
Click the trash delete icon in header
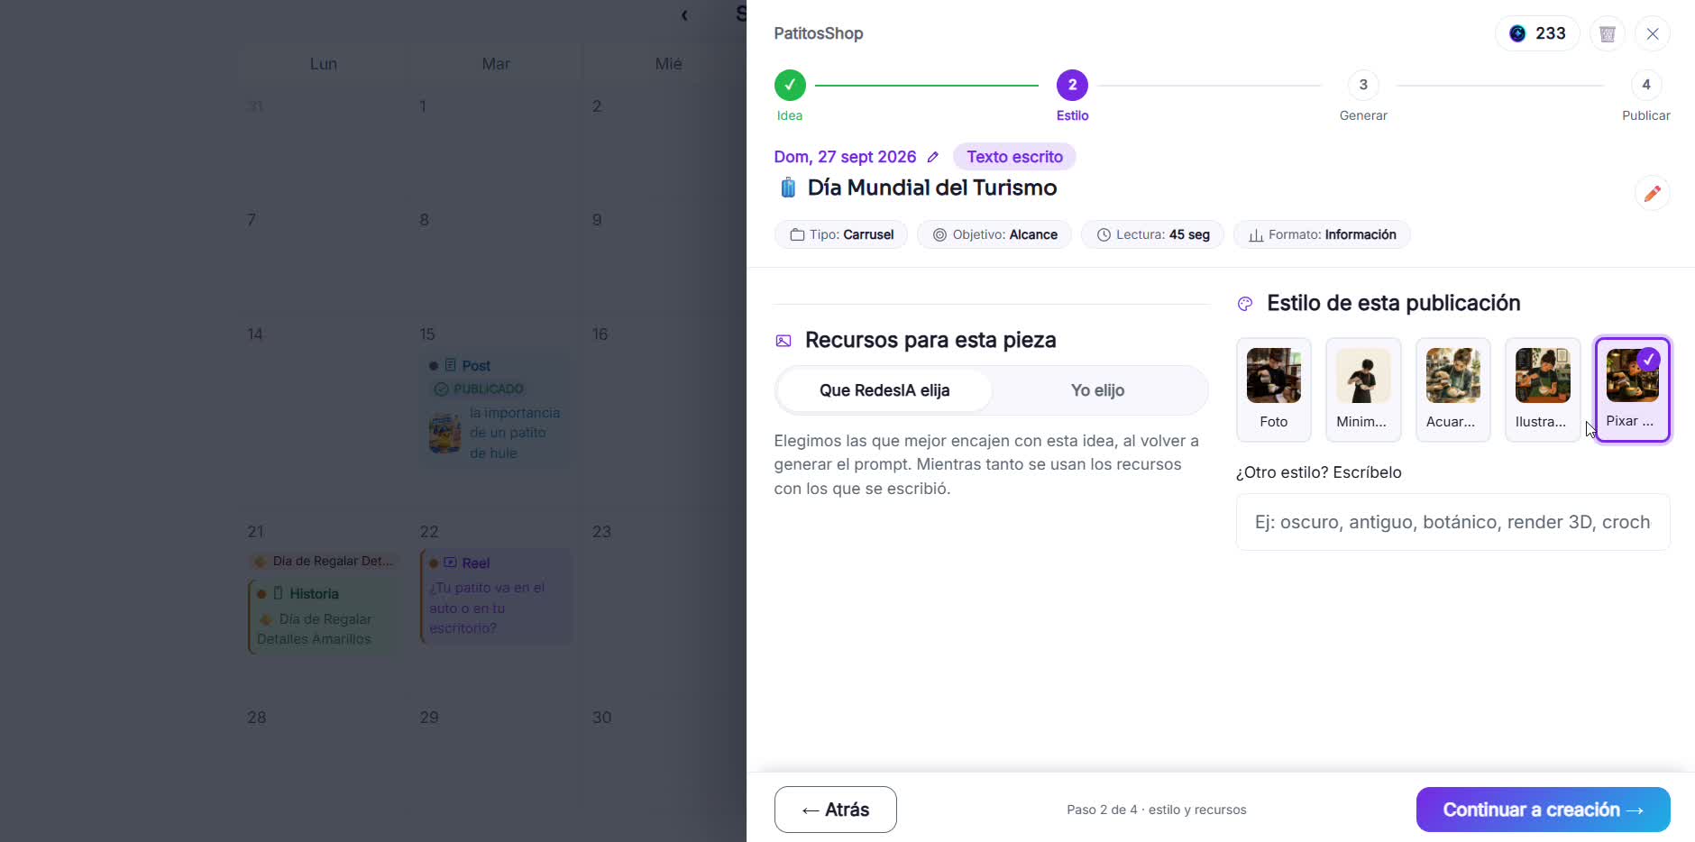pos(1607,34)
